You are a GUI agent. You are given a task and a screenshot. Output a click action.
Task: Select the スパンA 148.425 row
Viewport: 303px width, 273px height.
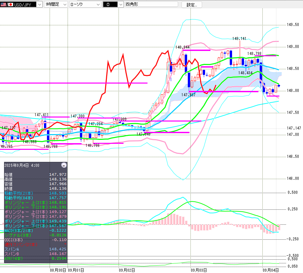[x=36, y=249]
